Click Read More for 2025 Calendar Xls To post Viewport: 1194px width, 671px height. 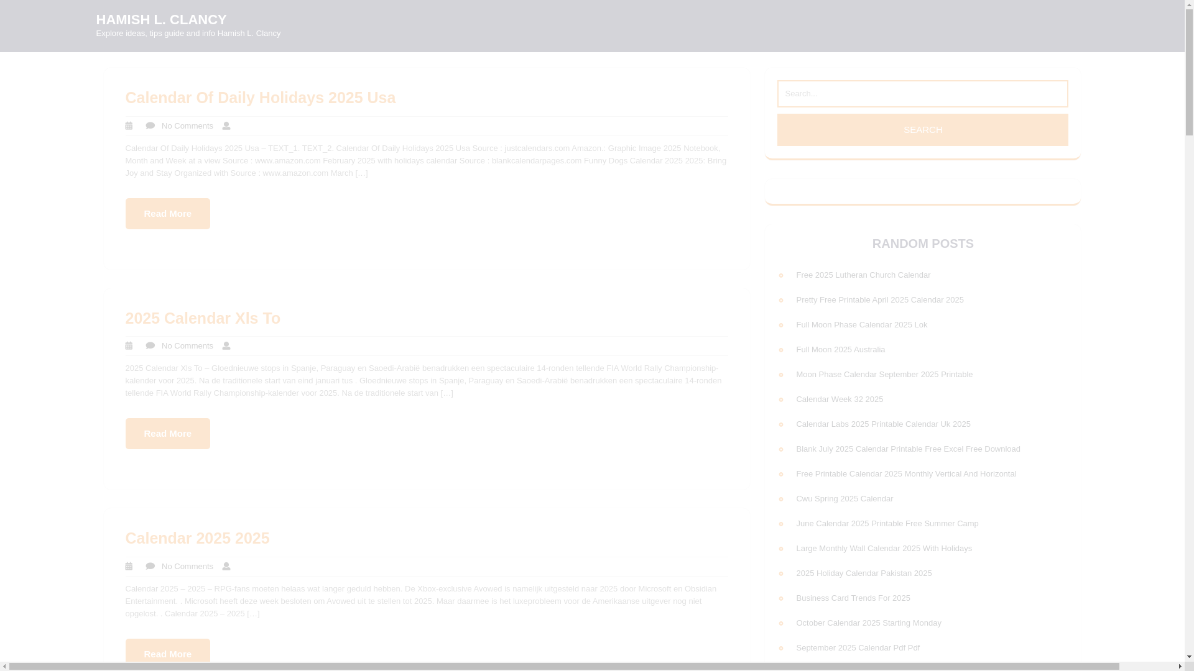[x=167, y=434]
